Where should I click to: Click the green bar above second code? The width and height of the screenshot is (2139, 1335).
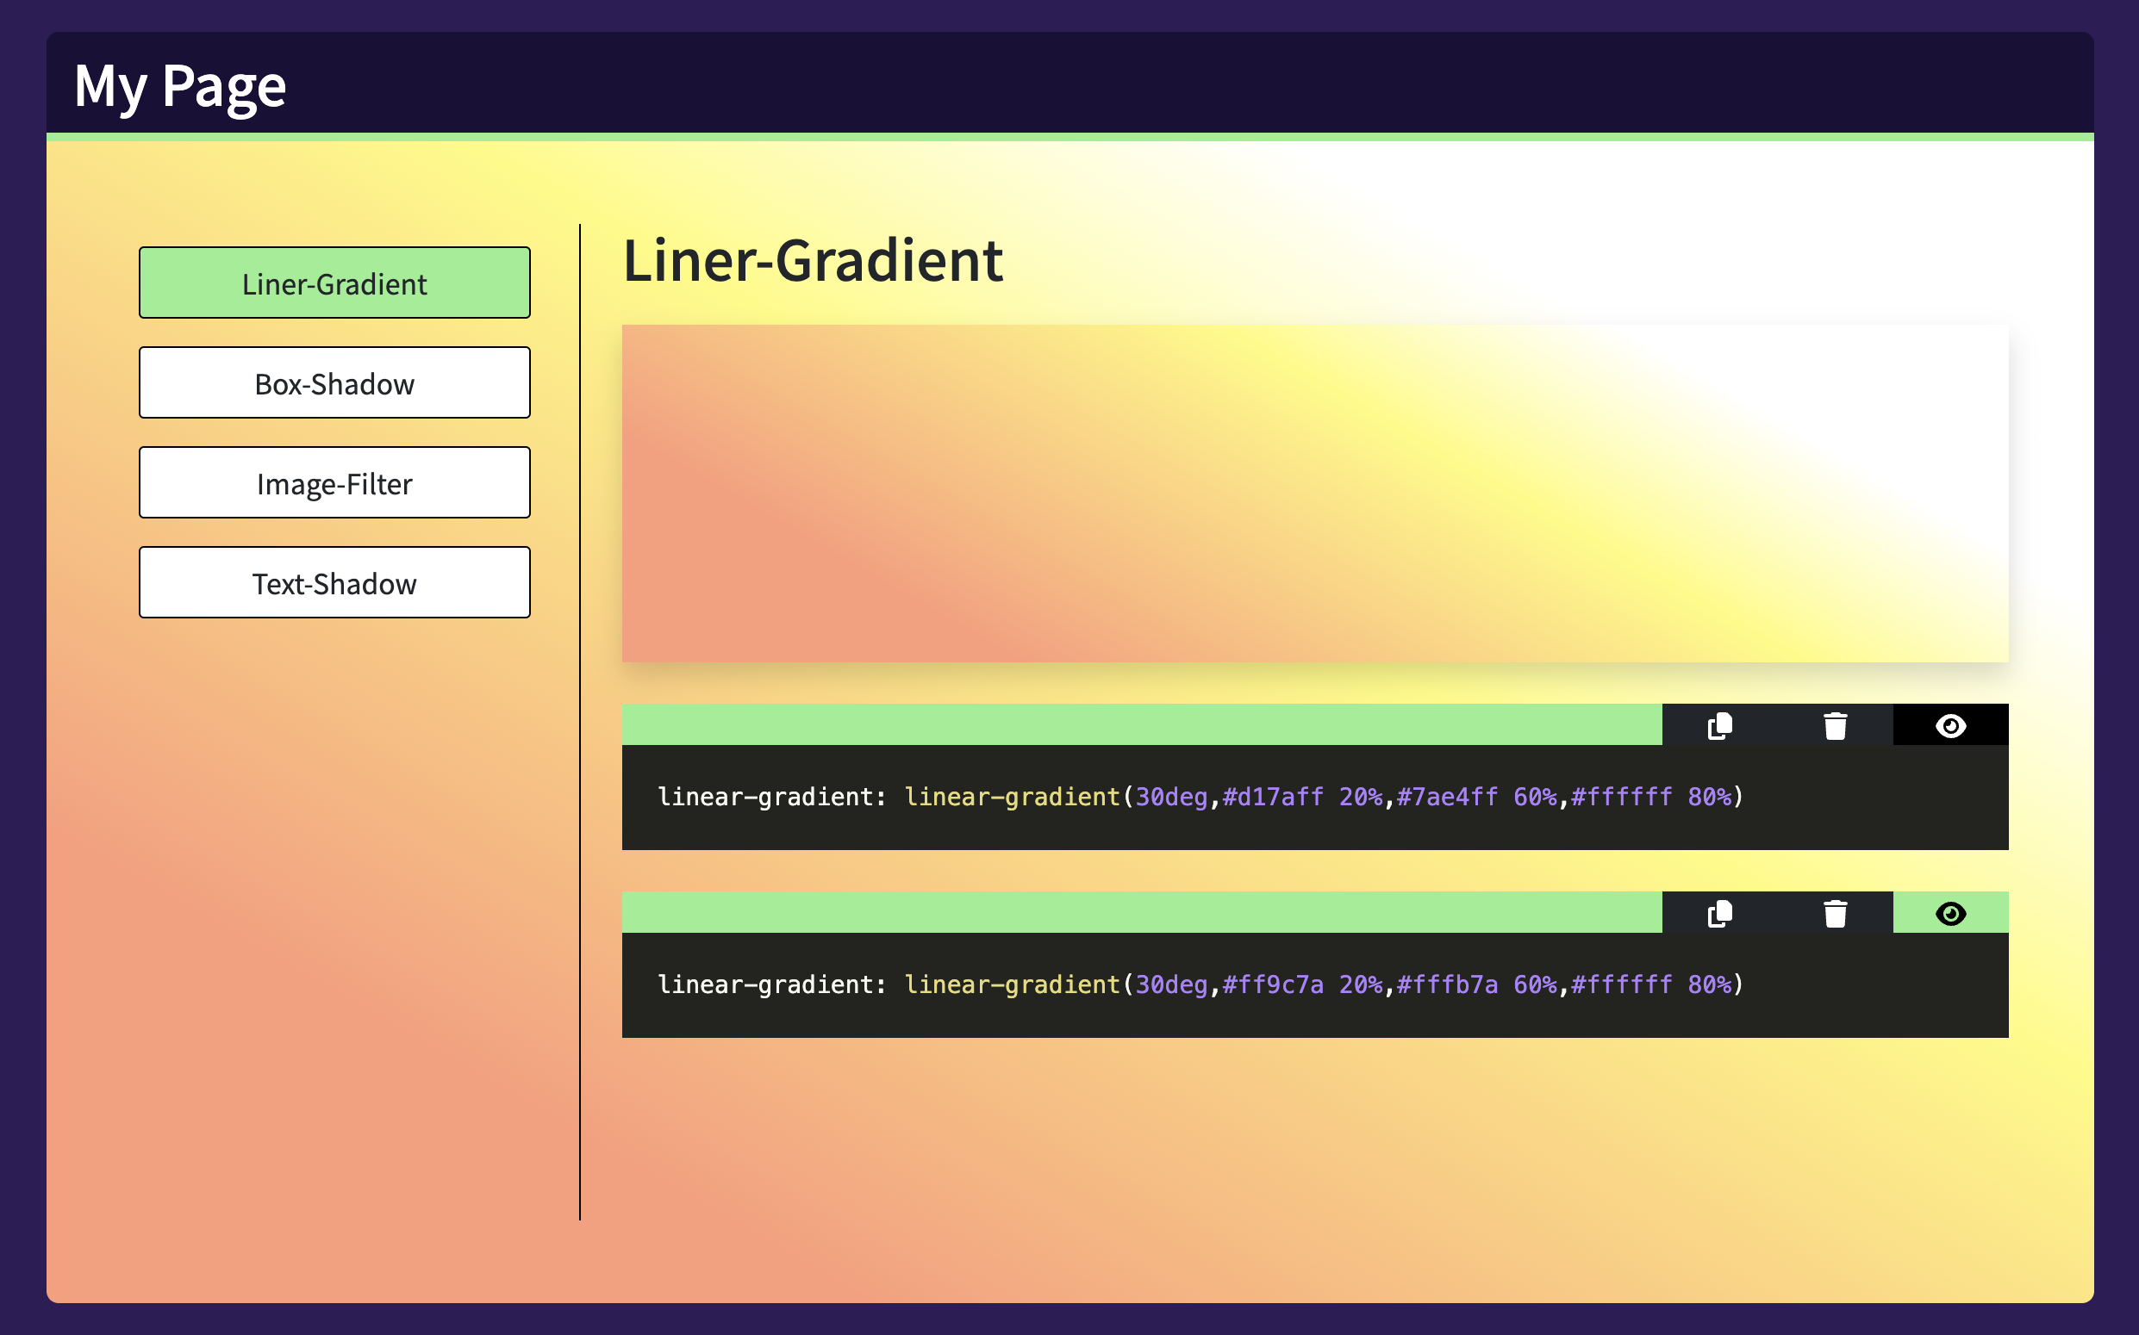pyautogui.click(x=1141, y=912)
